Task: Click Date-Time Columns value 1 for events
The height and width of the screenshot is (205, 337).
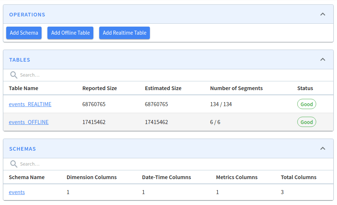Action: [x=143, y=192]
